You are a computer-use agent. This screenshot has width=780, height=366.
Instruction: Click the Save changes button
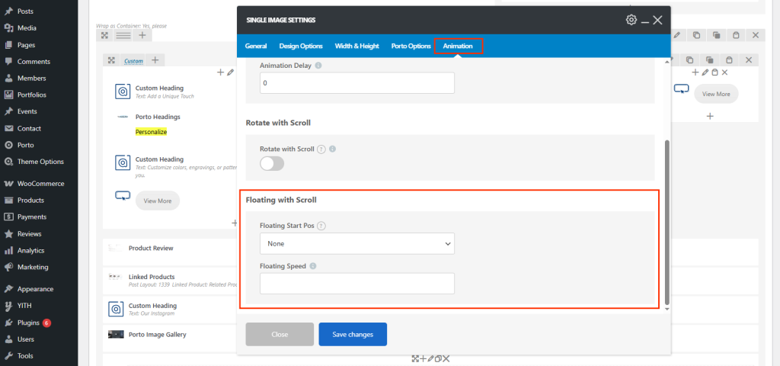(x=352, y=334)
